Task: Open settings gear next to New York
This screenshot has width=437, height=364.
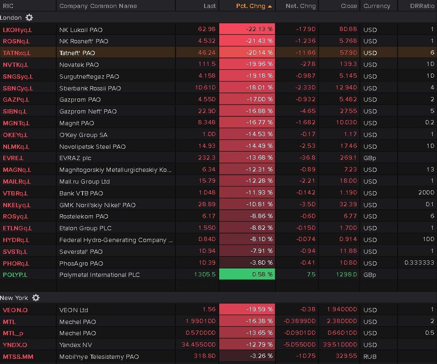Action: tap(36, 298)
